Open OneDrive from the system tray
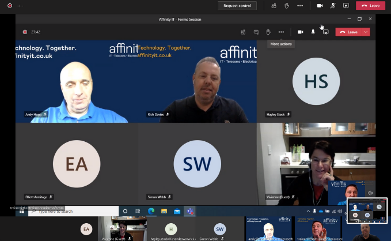Image resolution: width=391 pixels, height=241 pixels. pyautogui.click(x=321, y=211)
